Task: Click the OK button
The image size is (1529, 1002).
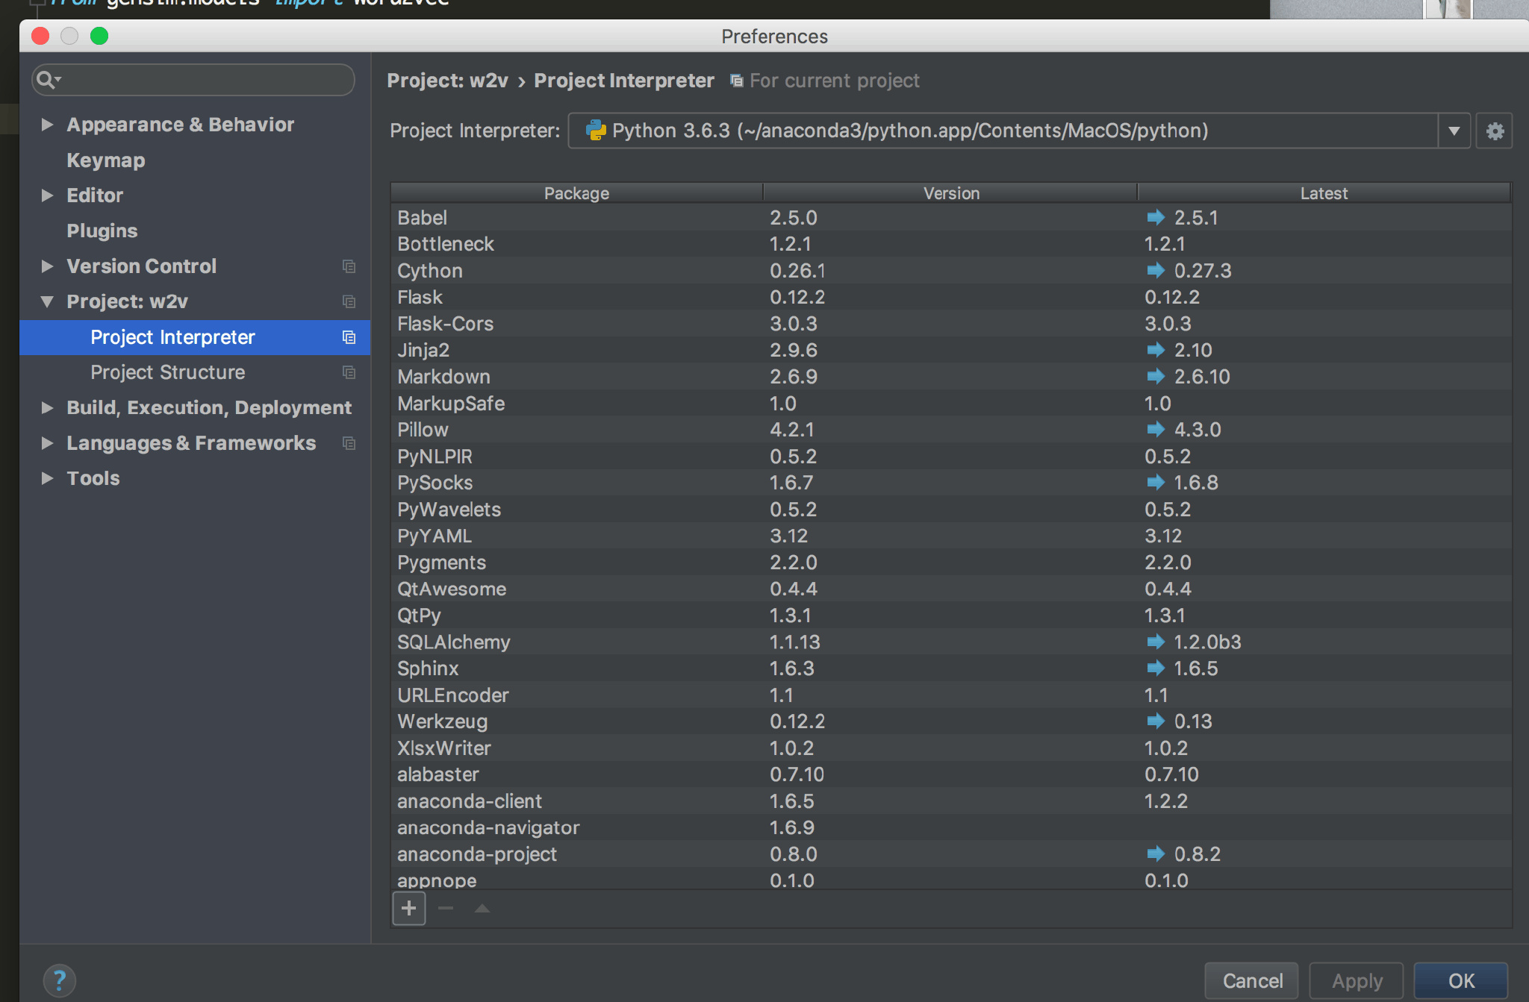Action: [x=1461, y=980]
